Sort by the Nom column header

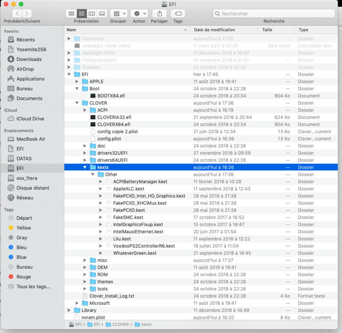click(127, 30)
